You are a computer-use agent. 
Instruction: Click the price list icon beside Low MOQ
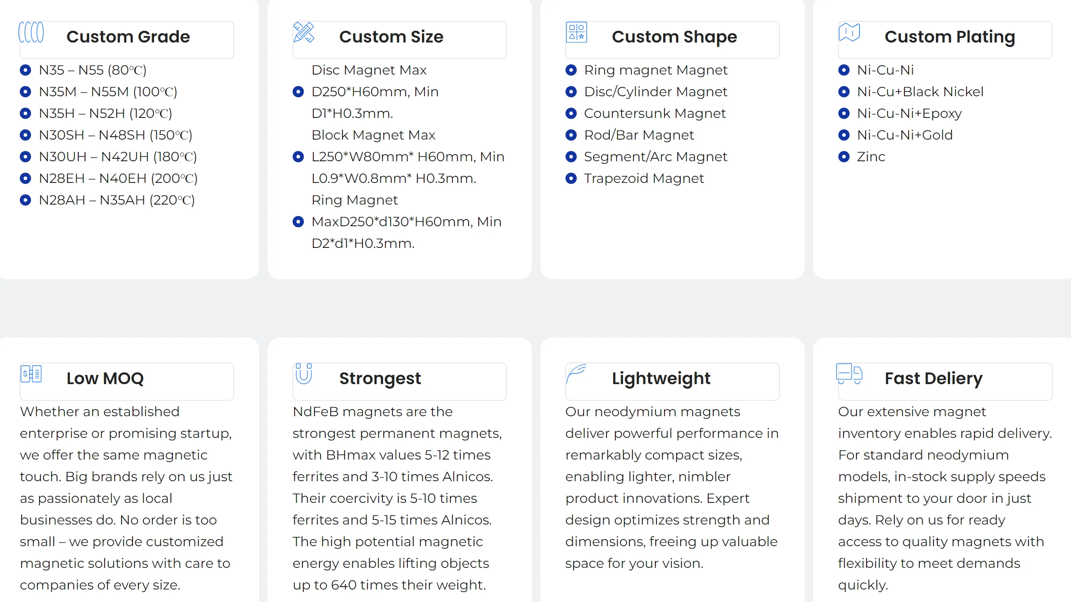point(31,374)
